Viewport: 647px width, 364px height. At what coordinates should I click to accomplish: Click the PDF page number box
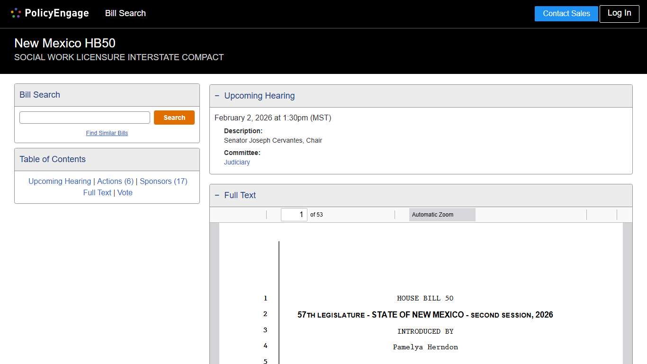click(294, 215)
